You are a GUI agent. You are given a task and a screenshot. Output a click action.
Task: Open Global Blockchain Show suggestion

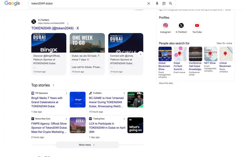click(165, 62)
